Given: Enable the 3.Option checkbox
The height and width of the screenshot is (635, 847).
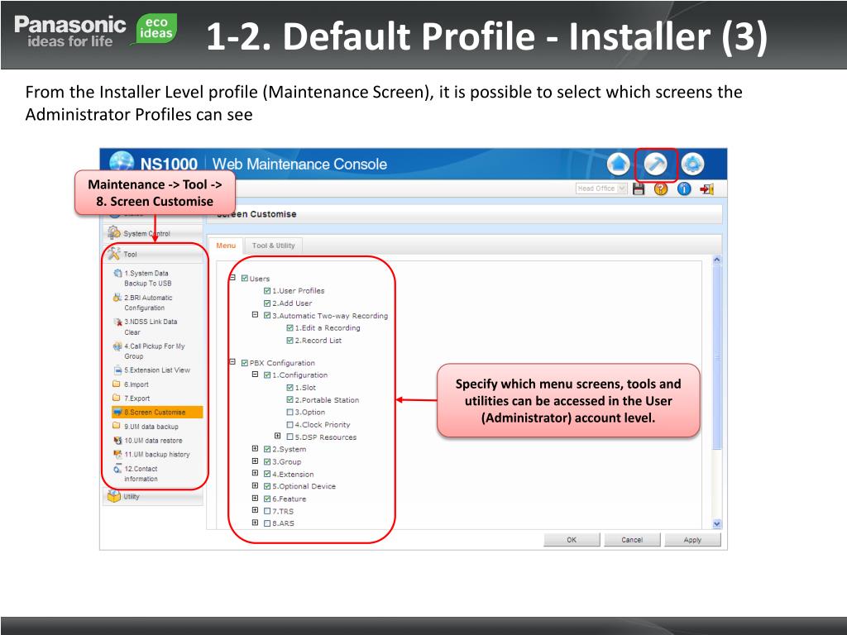Looking at the screenshot, I should tap(290, 413).
